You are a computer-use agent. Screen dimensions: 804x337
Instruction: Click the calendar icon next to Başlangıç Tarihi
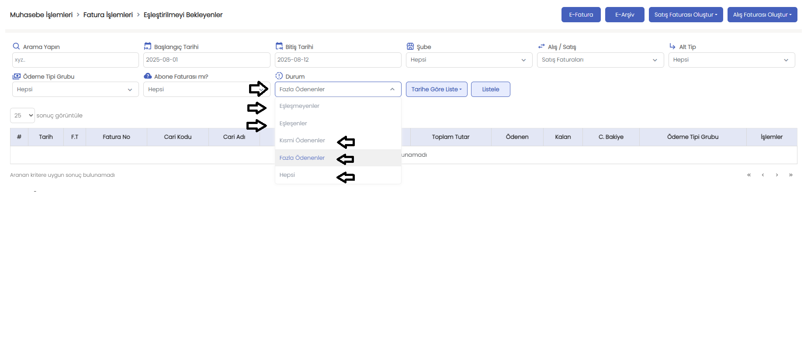tap(148, 46)
